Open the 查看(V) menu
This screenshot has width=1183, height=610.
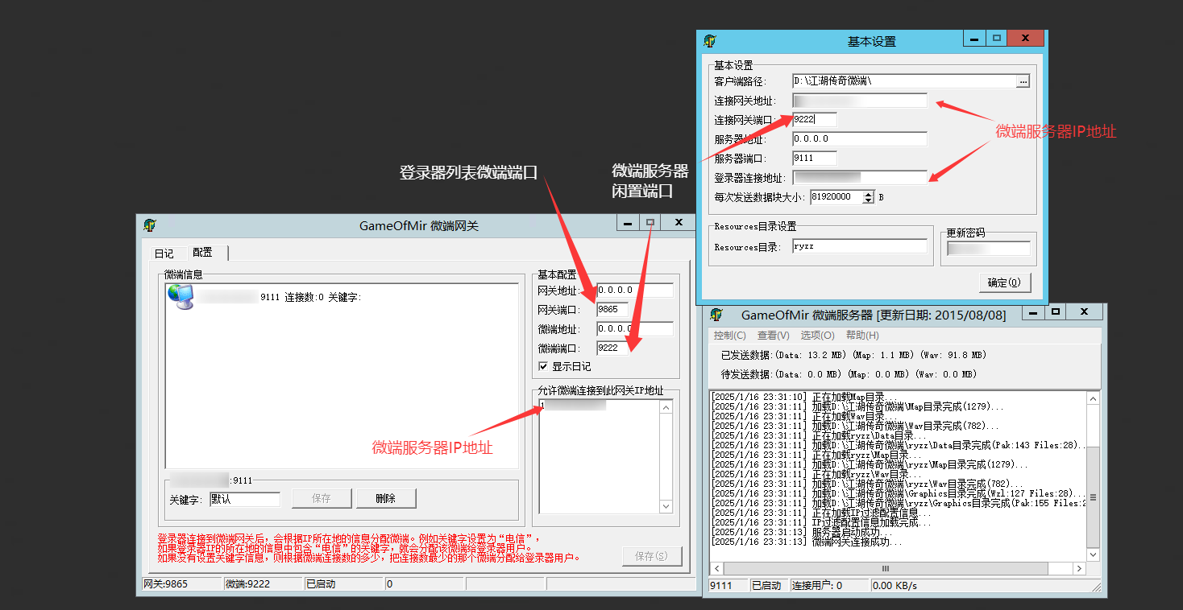(771, 335)
